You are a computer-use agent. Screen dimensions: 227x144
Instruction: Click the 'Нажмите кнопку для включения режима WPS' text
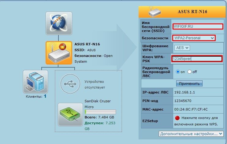(196, 121)
